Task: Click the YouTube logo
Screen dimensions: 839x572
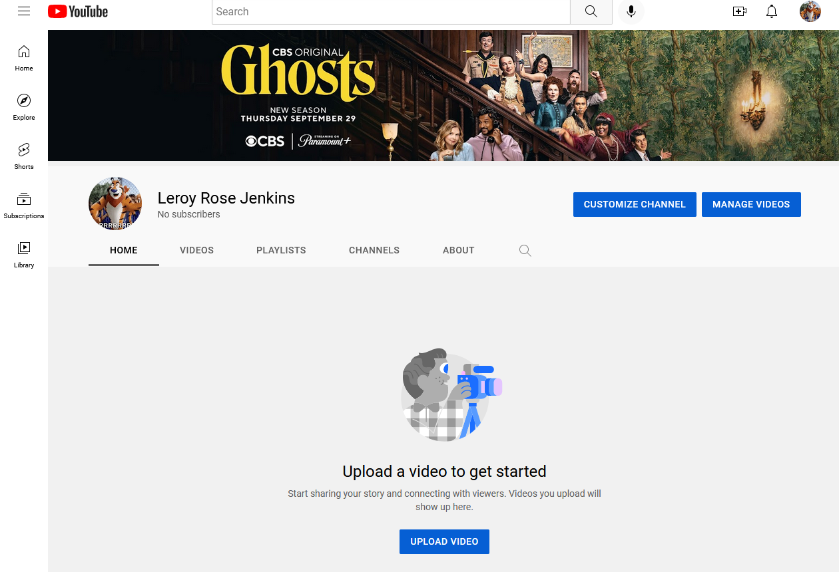Action: (x=78, y=11)
